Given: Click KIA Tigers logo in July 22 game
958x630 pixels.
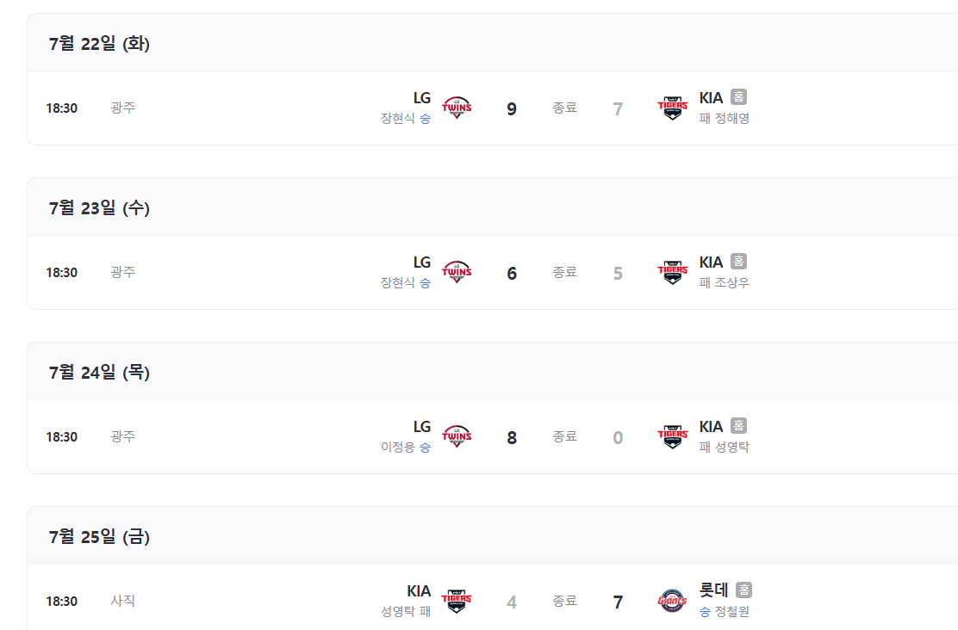Looking at the screenshot, I should (x=672, y=108).
